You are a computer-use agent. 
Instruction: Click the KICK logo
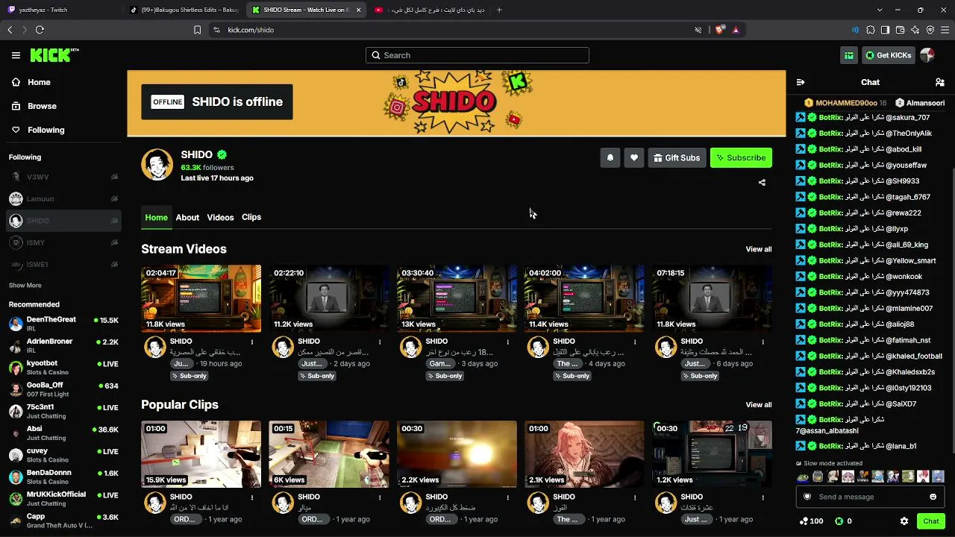tap(54, 55)
